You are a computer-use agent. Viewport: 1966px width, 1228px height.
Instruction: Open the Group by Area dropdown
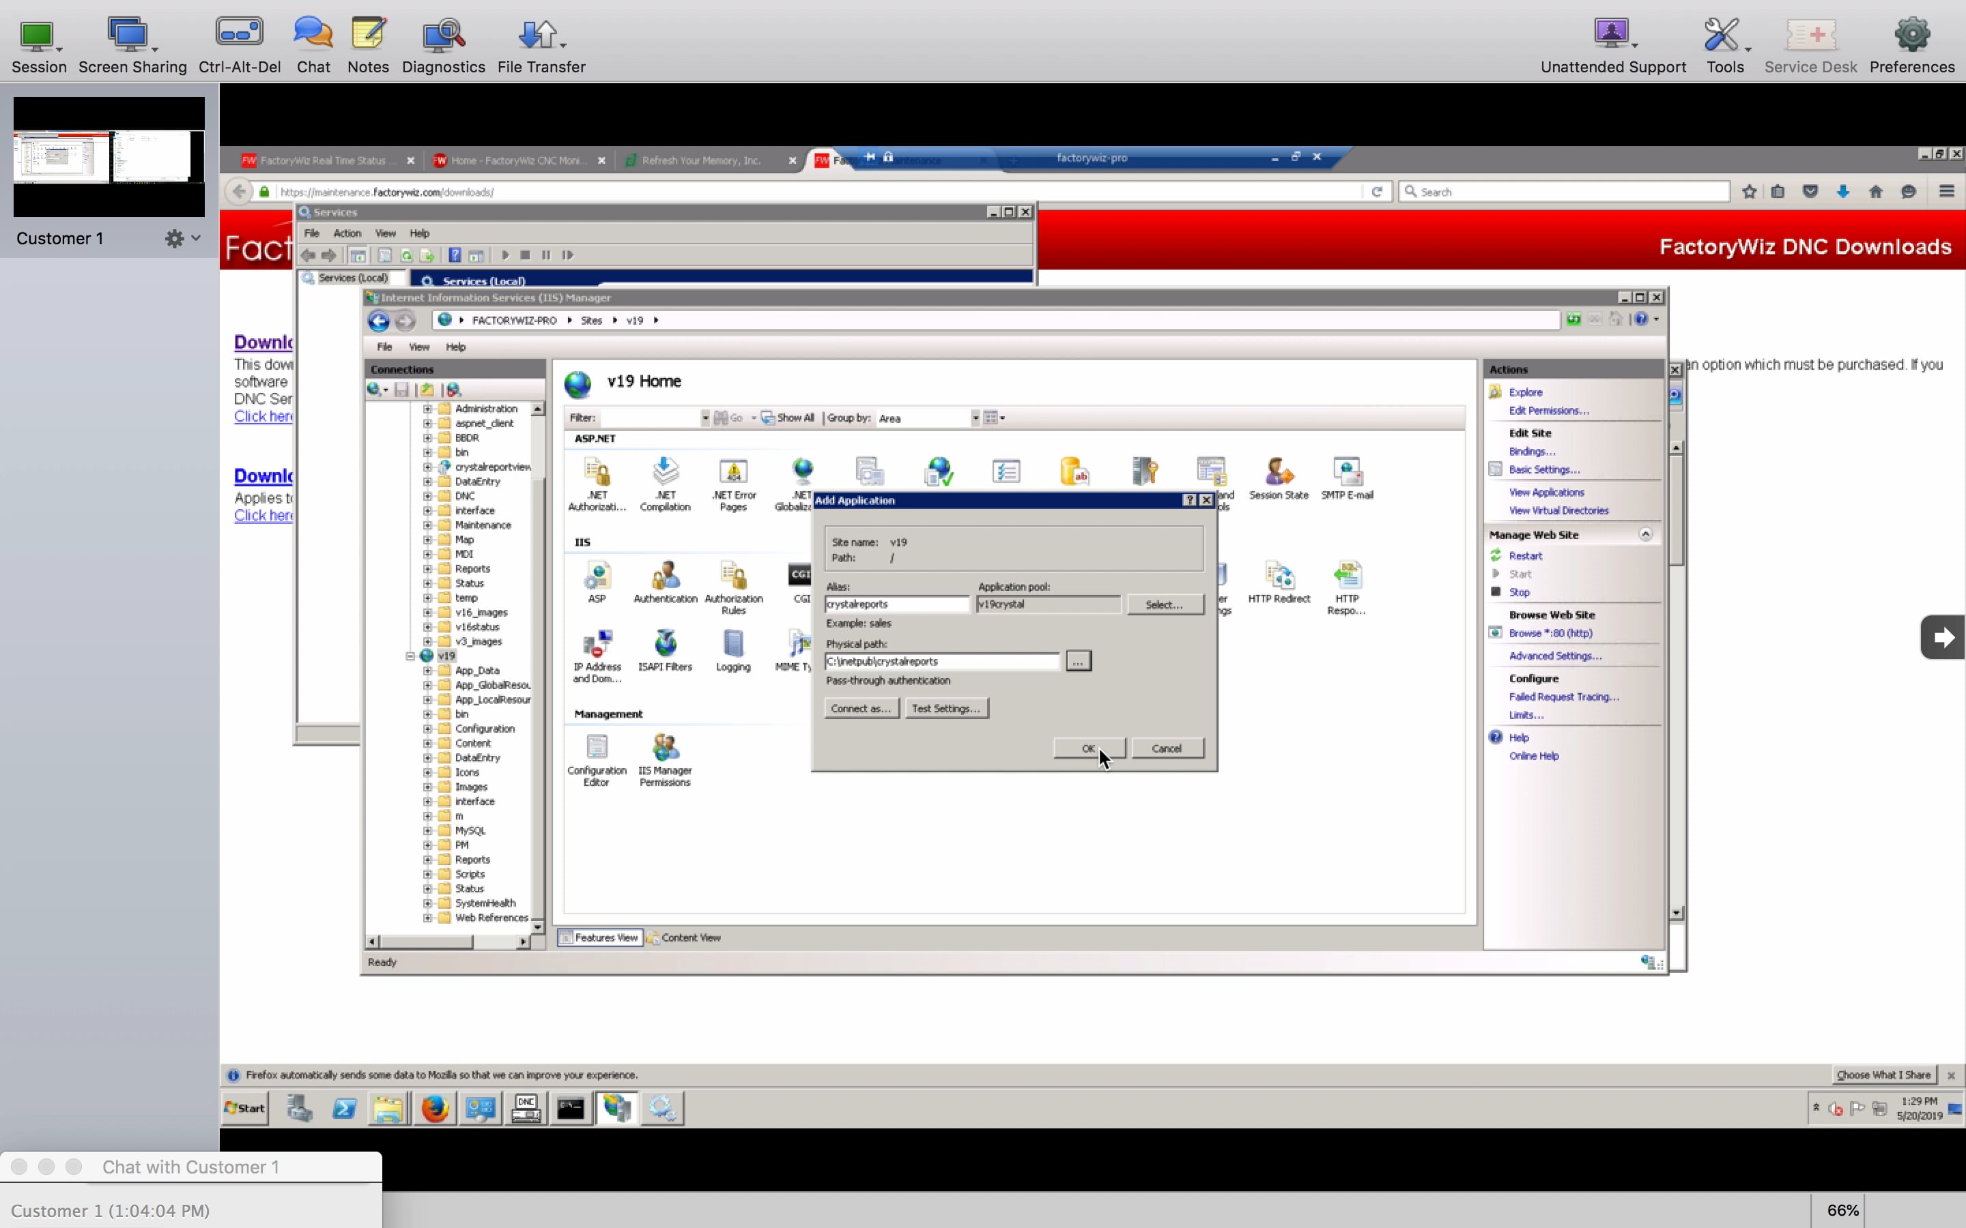975,418
